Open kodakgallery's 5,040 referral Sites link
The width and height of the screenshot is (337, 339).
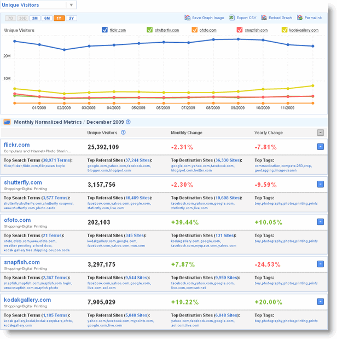[x=136, y=315]
